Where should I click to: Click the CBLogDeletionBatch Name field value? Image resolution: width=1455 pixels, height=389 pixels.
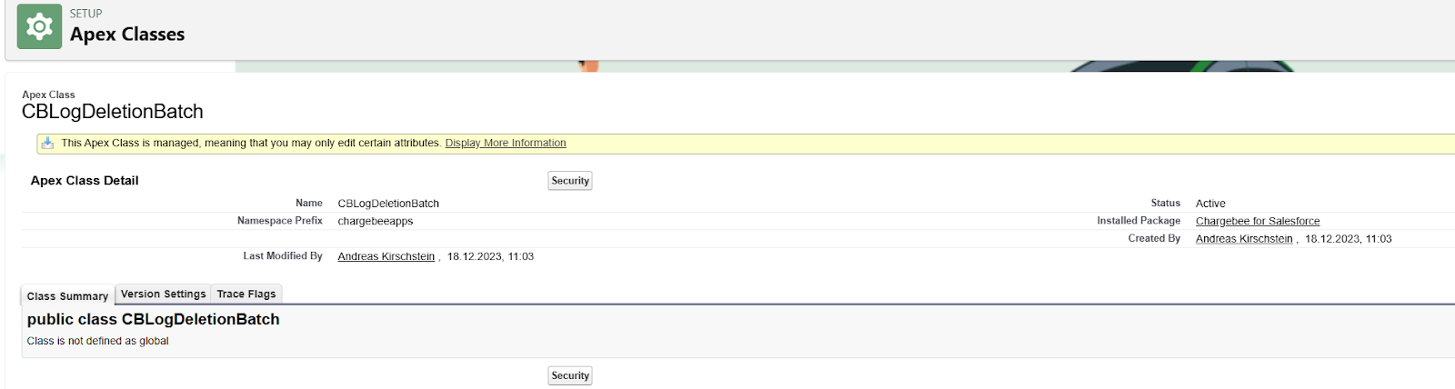pos(388,204)
